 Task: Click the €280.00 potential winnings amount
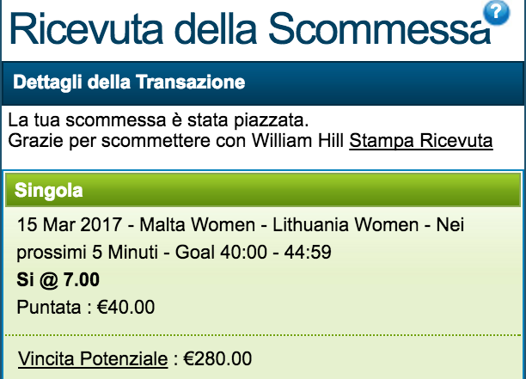click(x=217, y=358)
